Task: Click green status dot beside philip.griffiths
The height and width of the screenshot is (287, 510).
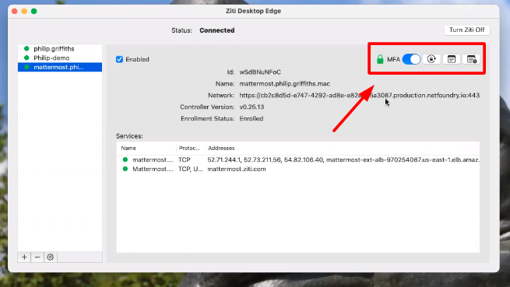Action: (26, 49)
